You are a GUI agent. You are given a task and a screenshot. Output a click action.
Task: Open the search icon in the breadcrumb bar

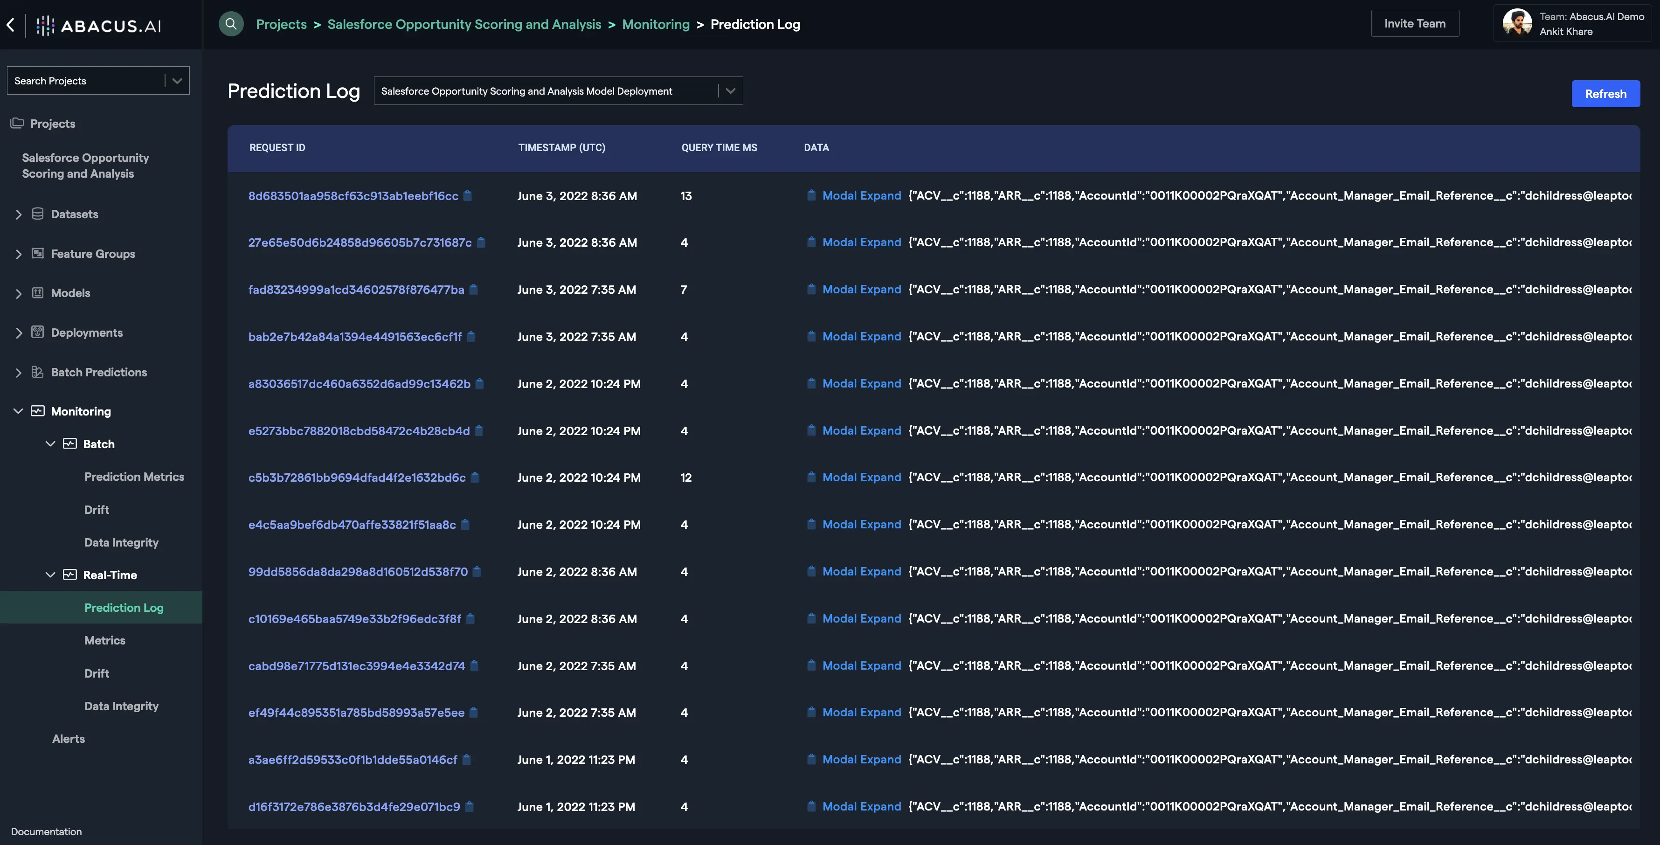tap(231, 24)
